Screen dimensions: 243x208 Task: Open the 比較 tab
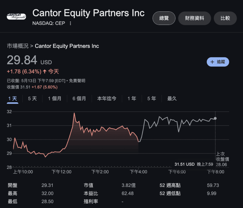click(x=225, y=18)
